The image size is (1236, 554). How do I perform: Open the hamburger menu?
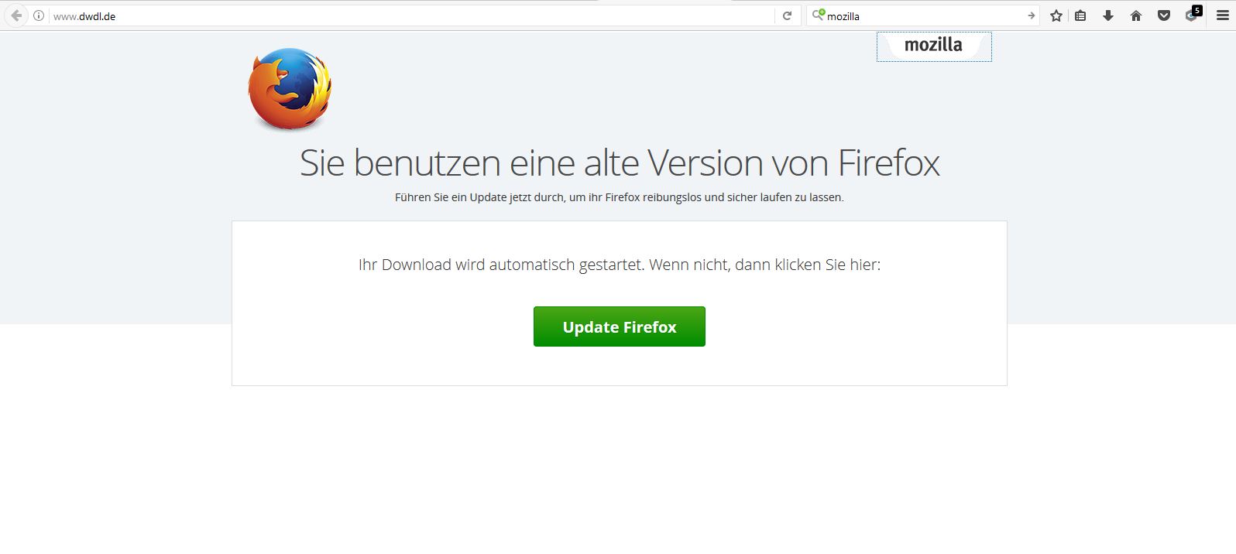tap(1223, 15)
